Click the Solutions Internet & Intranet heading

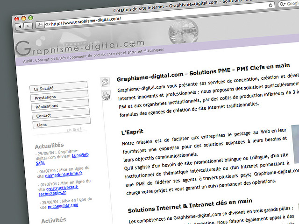pyautogui.click(x=190, y=206)
